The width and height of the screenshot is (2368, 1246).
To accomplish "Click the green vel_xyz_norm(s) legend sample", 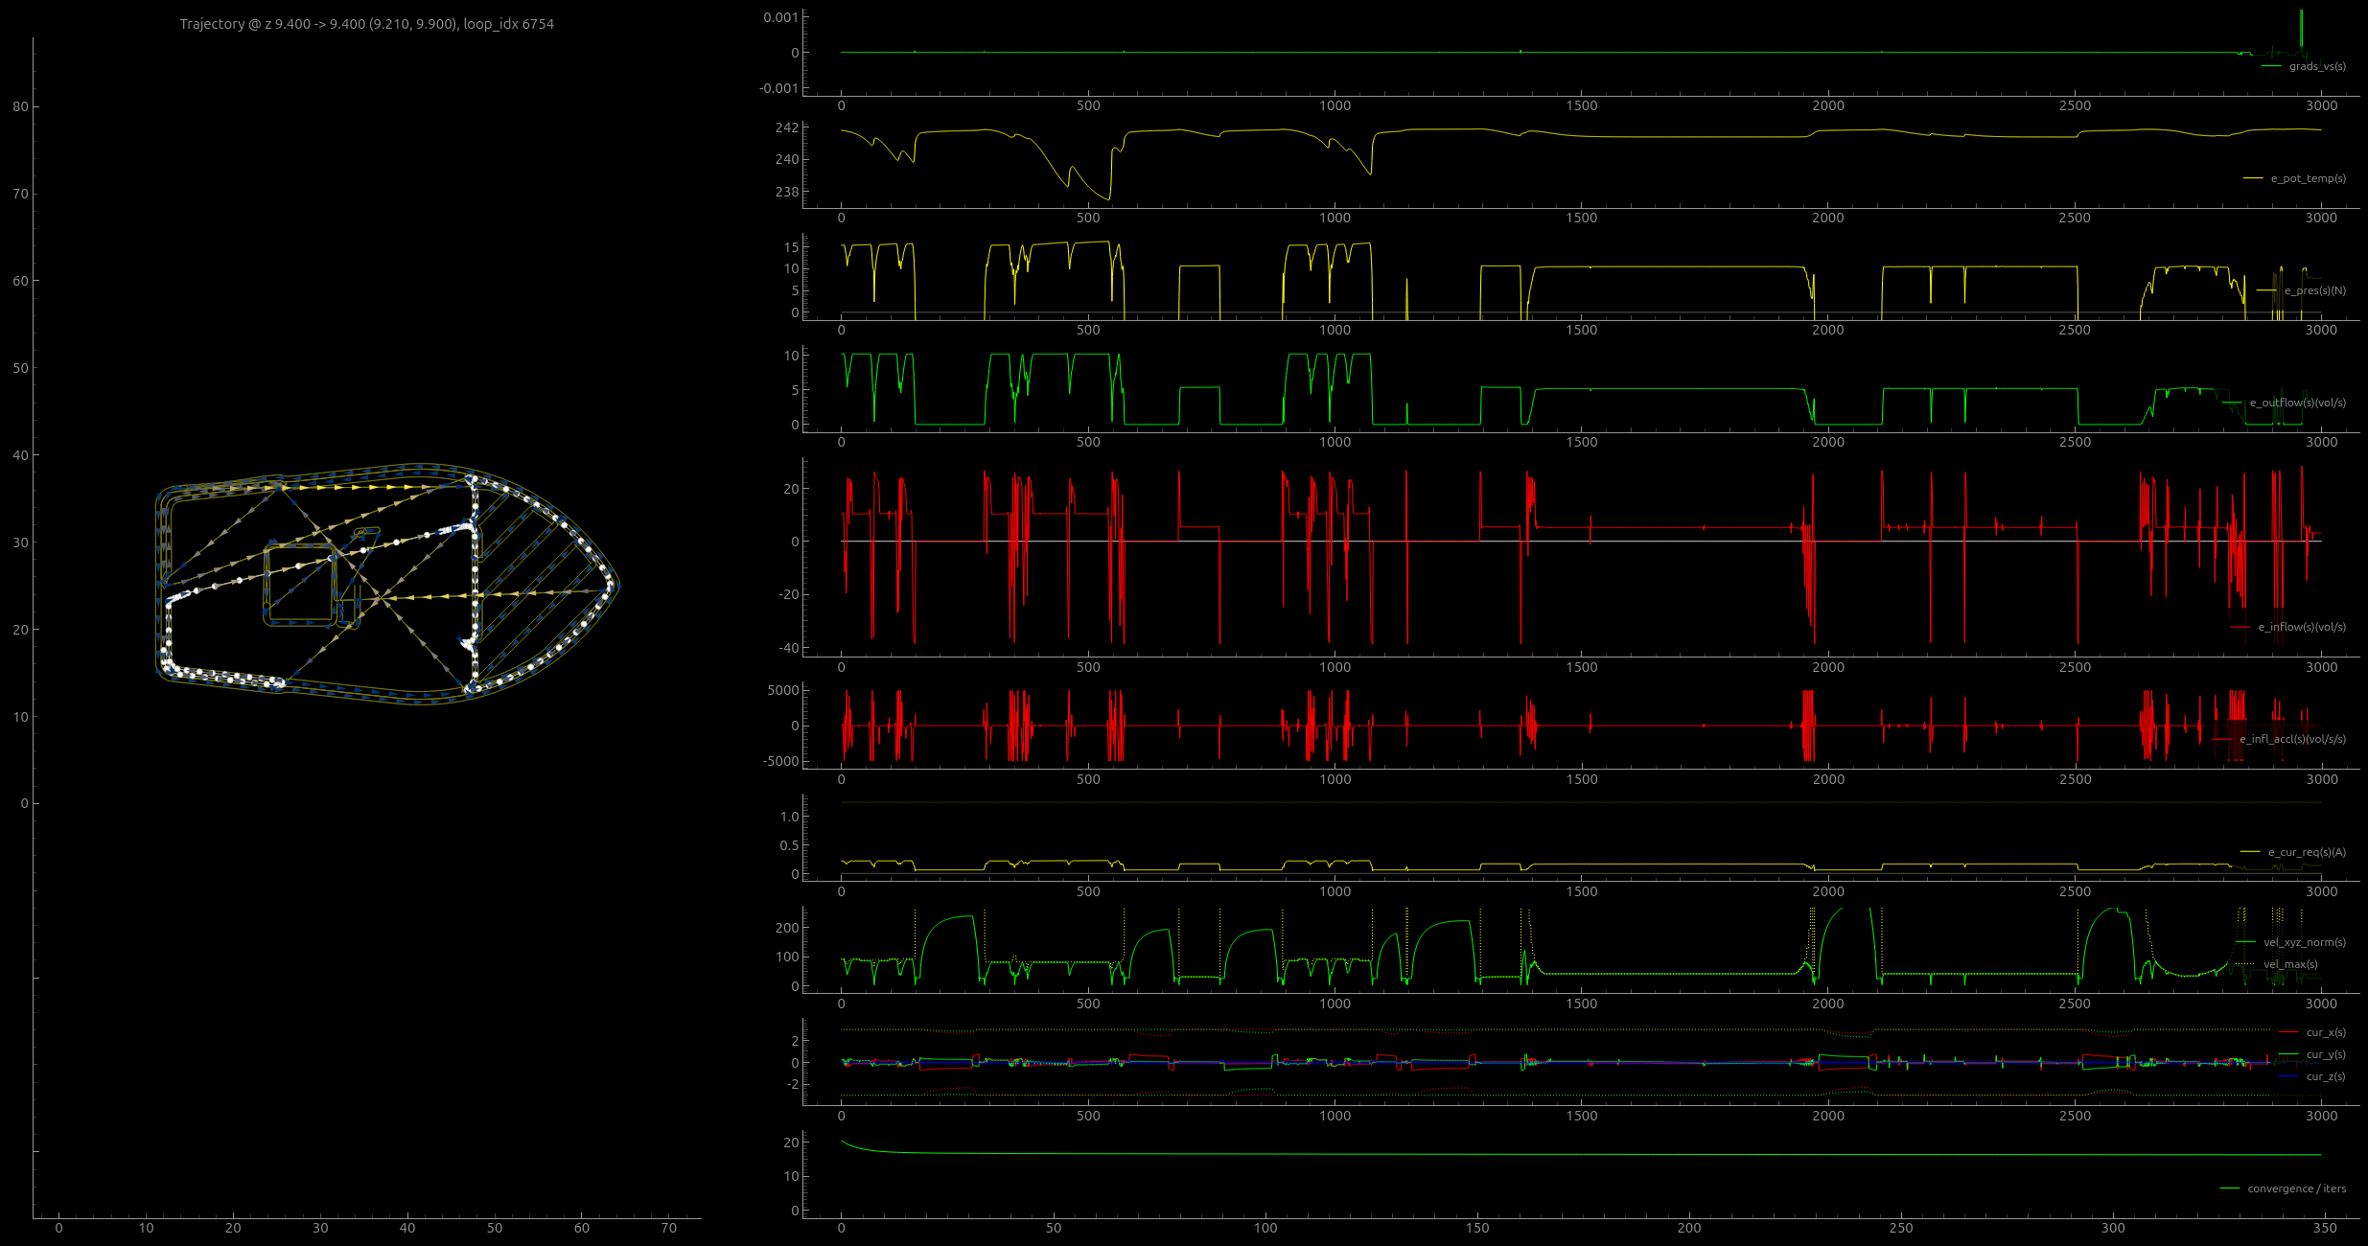I will 2245,942.
